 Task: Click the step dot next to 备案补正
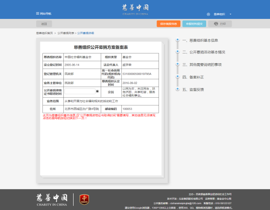coord(177,76)
